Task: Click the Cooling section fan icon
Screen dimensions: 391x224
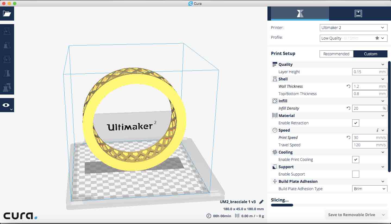Action: tap(275, 152)
